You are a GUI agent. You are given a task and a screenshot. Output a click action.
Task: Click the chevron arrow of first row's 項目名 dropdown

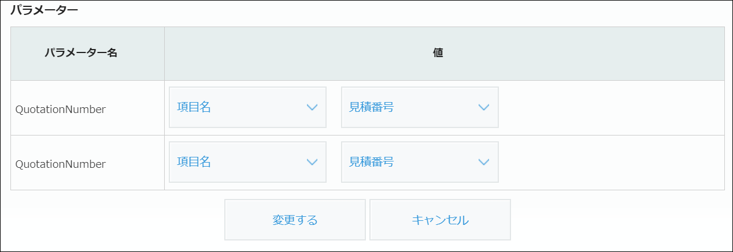point(312,107)
